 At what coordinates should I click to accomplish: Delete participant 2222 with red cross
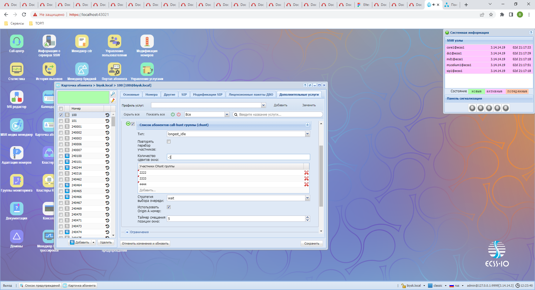[307, 173]
